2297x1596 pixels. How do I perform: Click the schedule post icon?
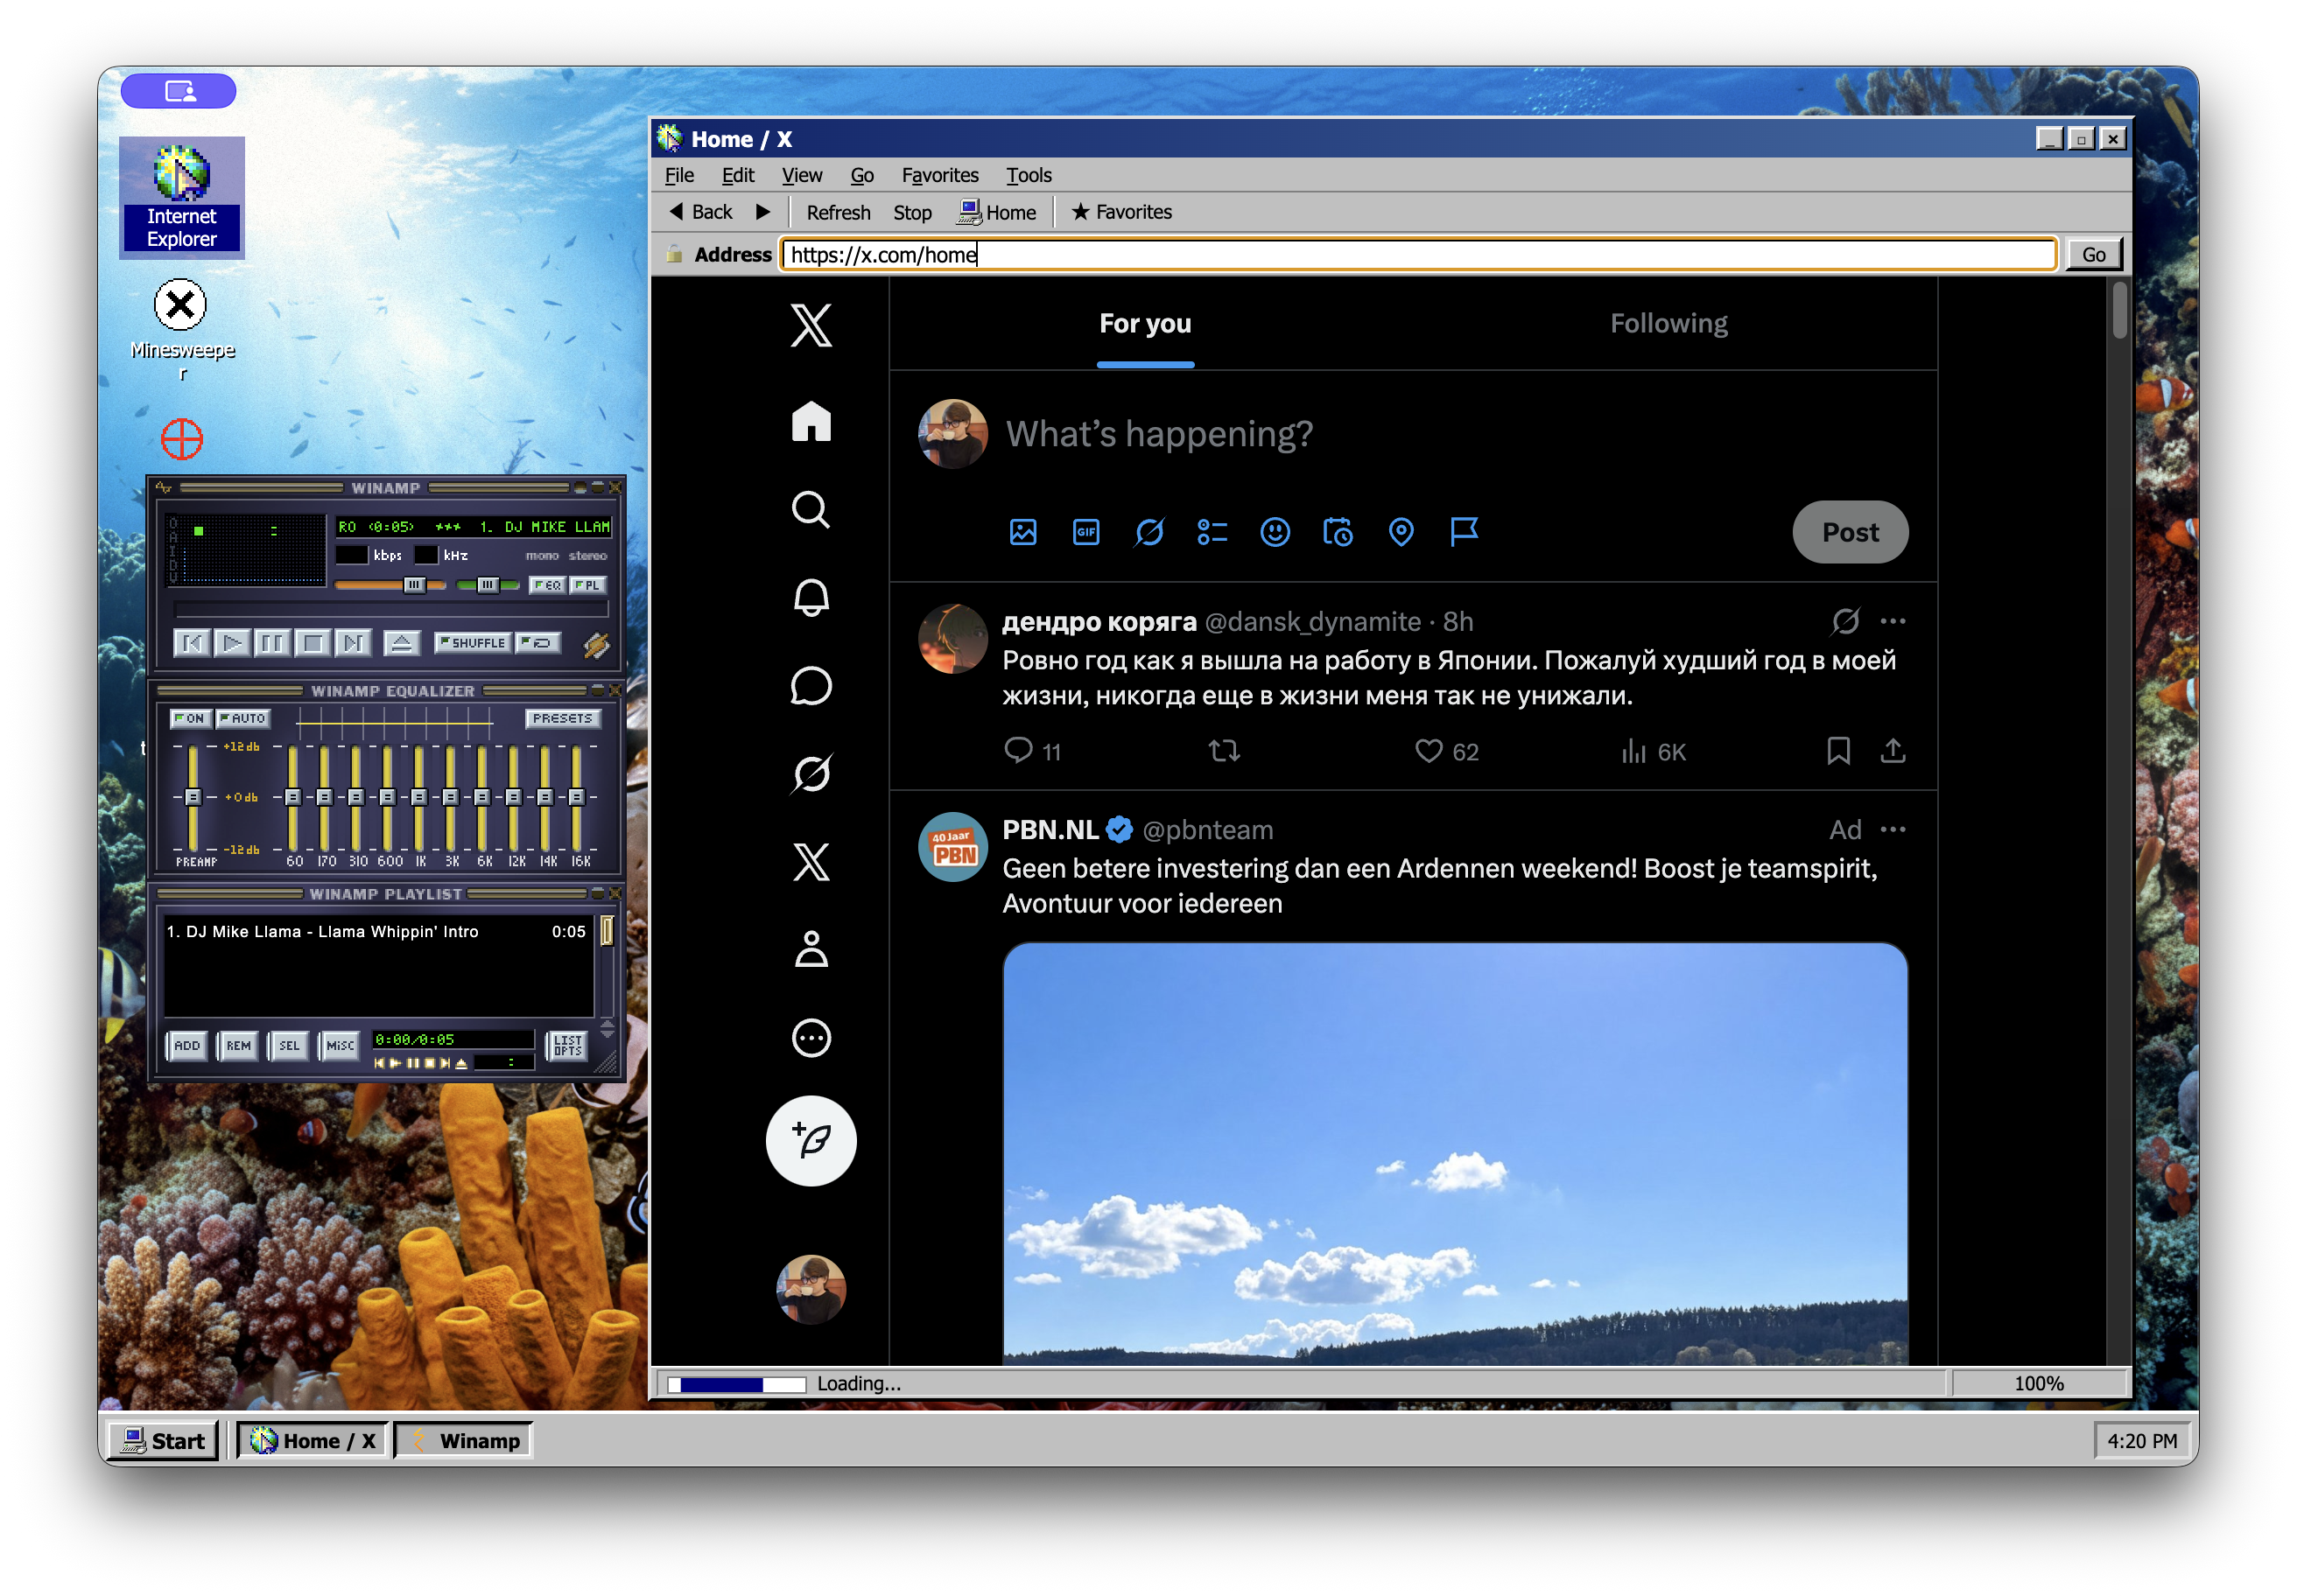point(1338,532)
